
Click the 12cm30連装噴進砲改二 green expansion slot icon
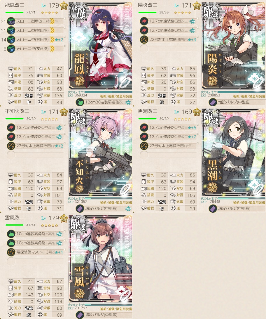click(80, 102)
